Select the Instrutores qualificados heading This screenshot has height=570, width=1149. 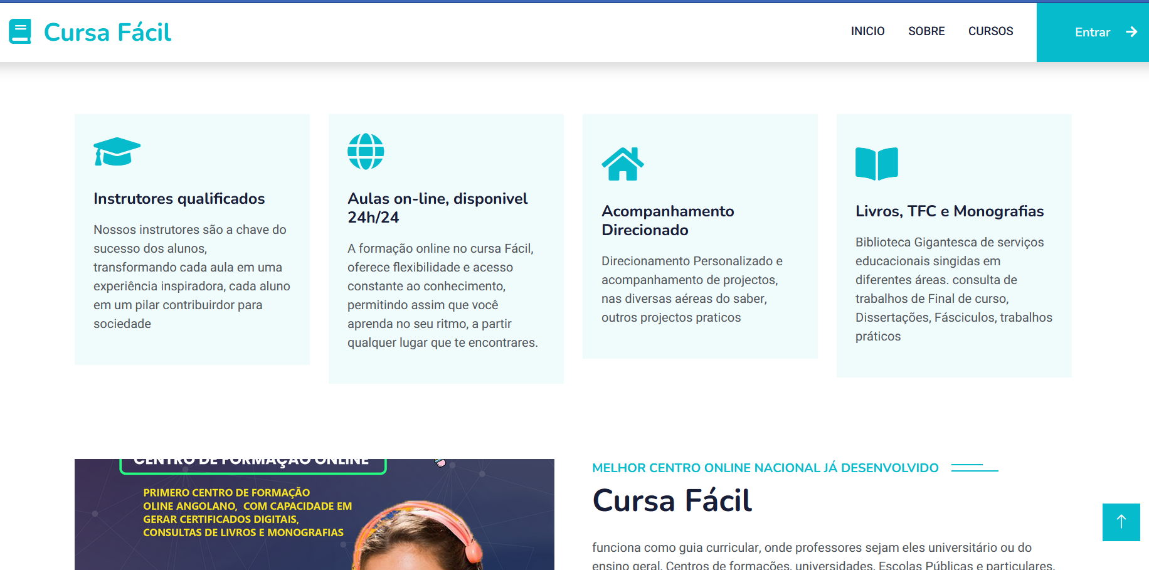coord(179,199)
